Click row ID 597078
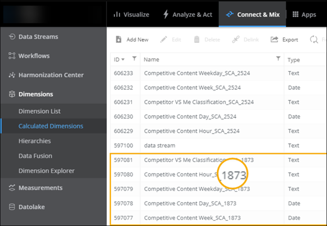Viewport: 327px width, 226px height. pos(123,203)
